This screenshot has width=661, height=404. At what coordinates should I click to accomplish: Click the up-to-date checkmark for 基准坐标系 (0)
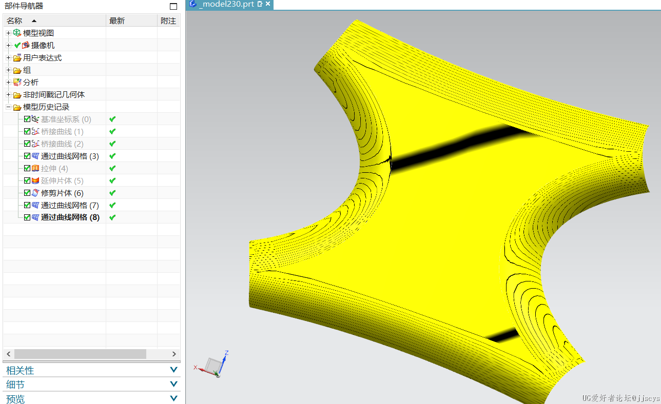pyautogui.click(x=112, y=119)
